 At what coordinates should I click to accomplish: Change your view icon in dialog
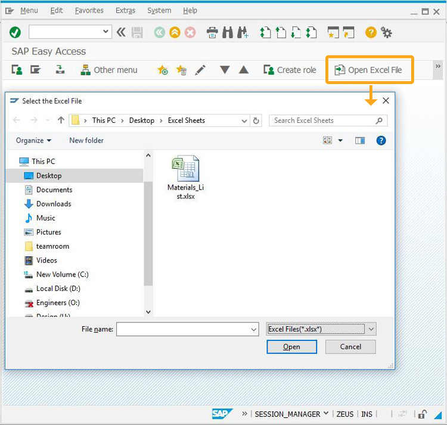(327, 140)
